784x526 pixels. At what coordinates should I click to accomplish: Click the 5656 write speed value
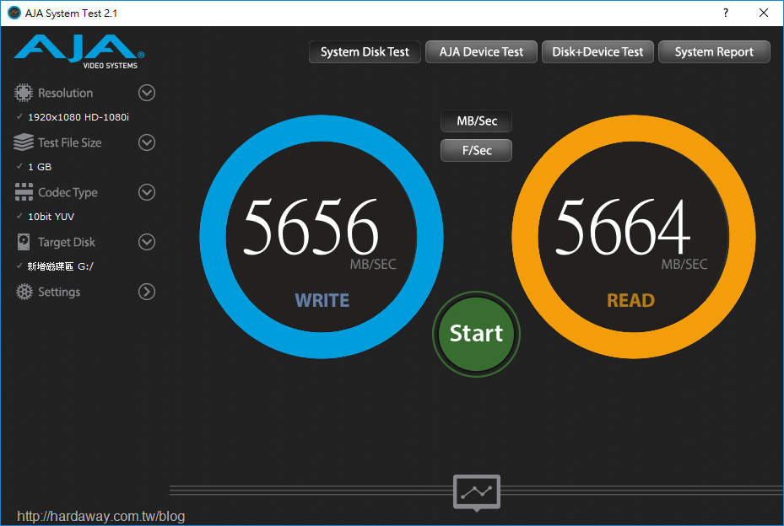pyautogui.click(x=311, y=227)
